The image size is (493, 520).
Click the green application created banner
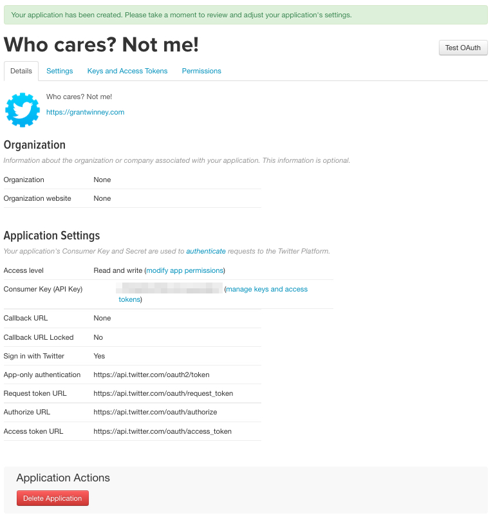click(246, 15)
